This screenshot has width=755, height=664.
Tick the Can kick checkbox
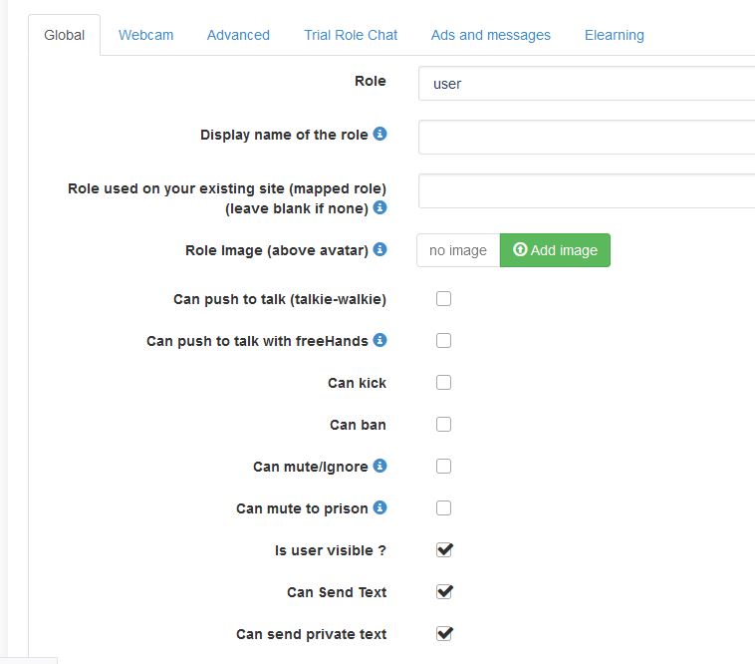(x=444, y=382)
